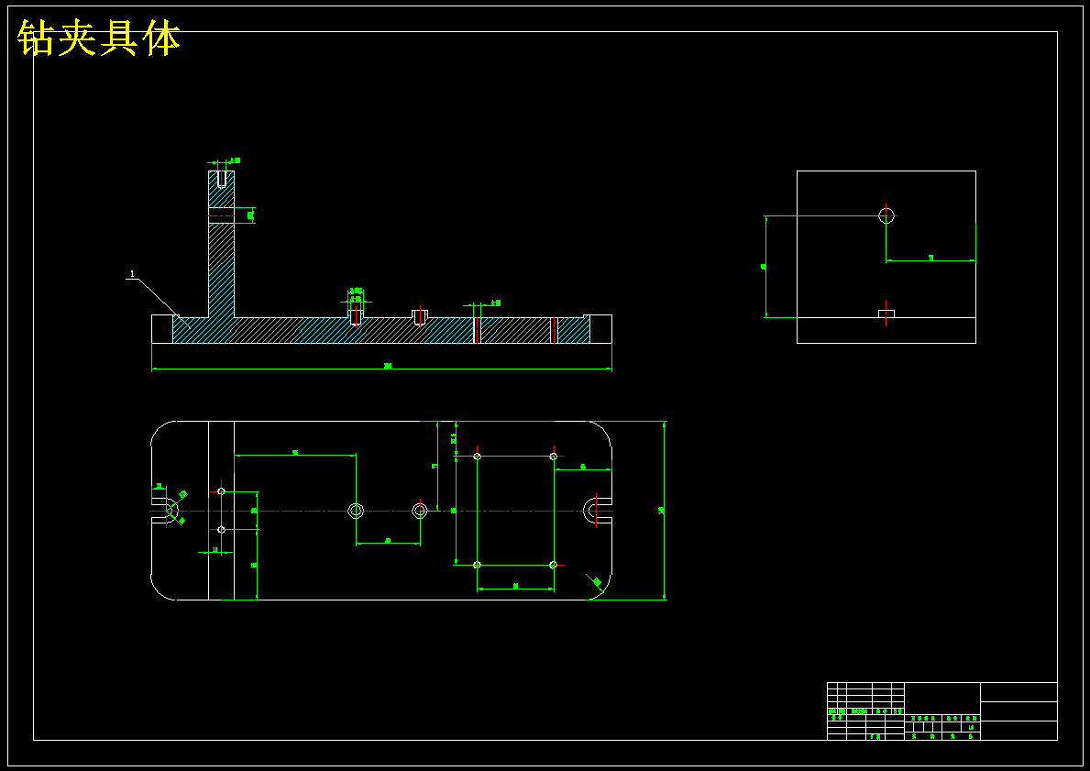Pick the lower small hole on the plan view vertical strip
The width and height of the screenshot is (1090, 771).
222,530
